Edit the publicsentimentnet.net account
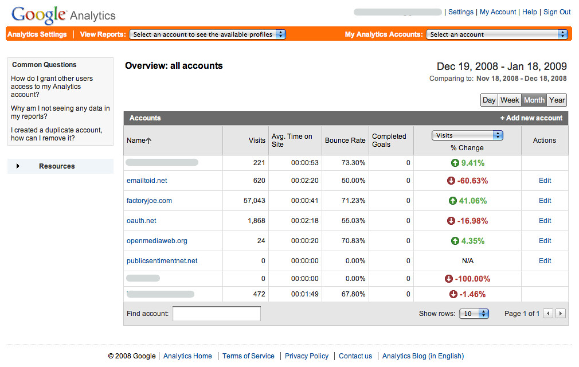 (x=545, y=261)
